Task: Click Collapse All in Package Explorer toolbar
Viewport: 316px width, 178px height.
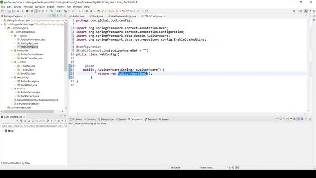Action: (50, 16)
